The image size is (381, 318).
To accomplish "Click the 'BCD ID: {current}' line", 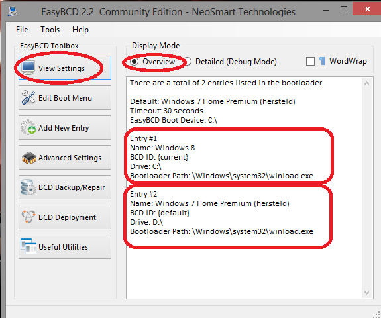I will coord(159,157).
